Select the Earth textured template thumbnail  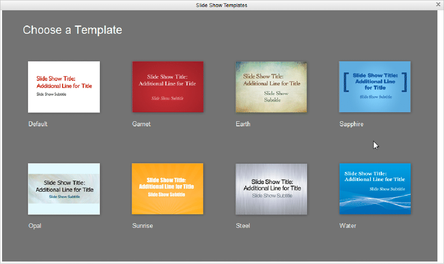pos(271,87)
